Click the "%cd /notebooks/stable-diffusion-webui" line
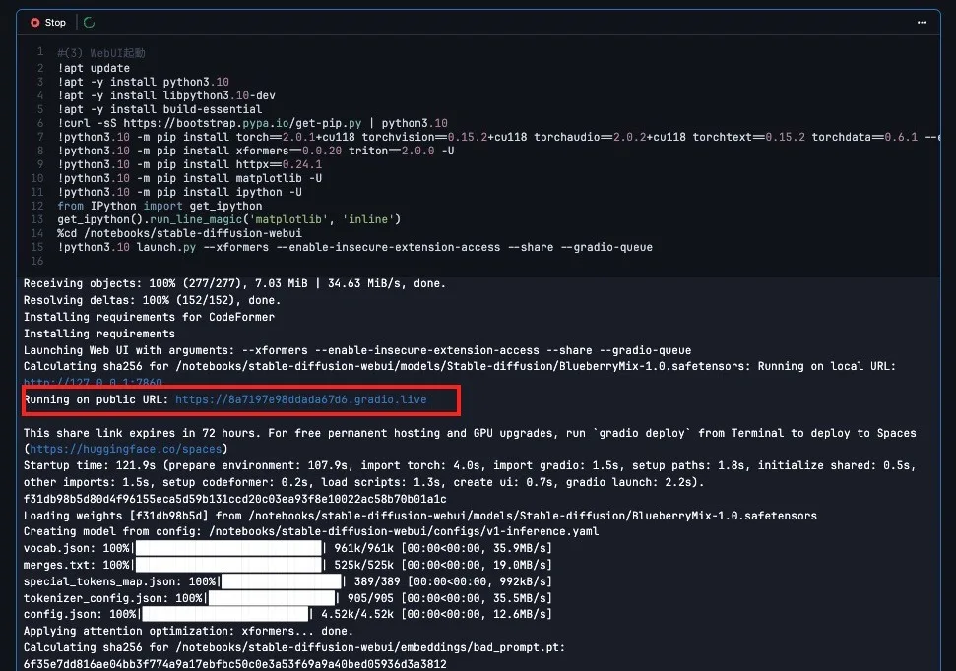The image size is (956, 671). click(x=180, y=233)
